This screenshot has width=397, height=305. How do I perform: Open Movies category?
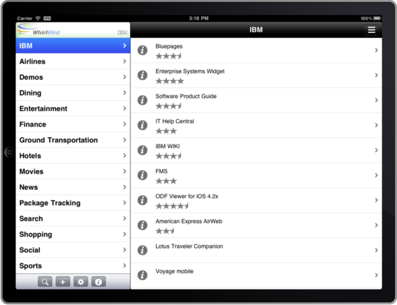tap(73, 171)
